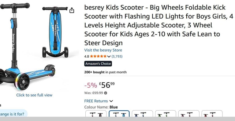Open the FREE Returns details
This screenshot has height=121, width=235.
click(x=96, y=101)
